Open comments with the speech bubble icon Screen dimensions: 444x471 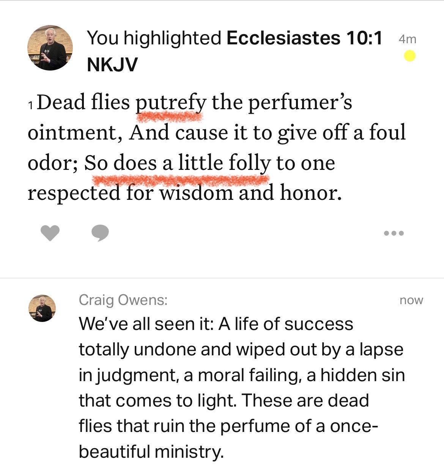point(100,232)
